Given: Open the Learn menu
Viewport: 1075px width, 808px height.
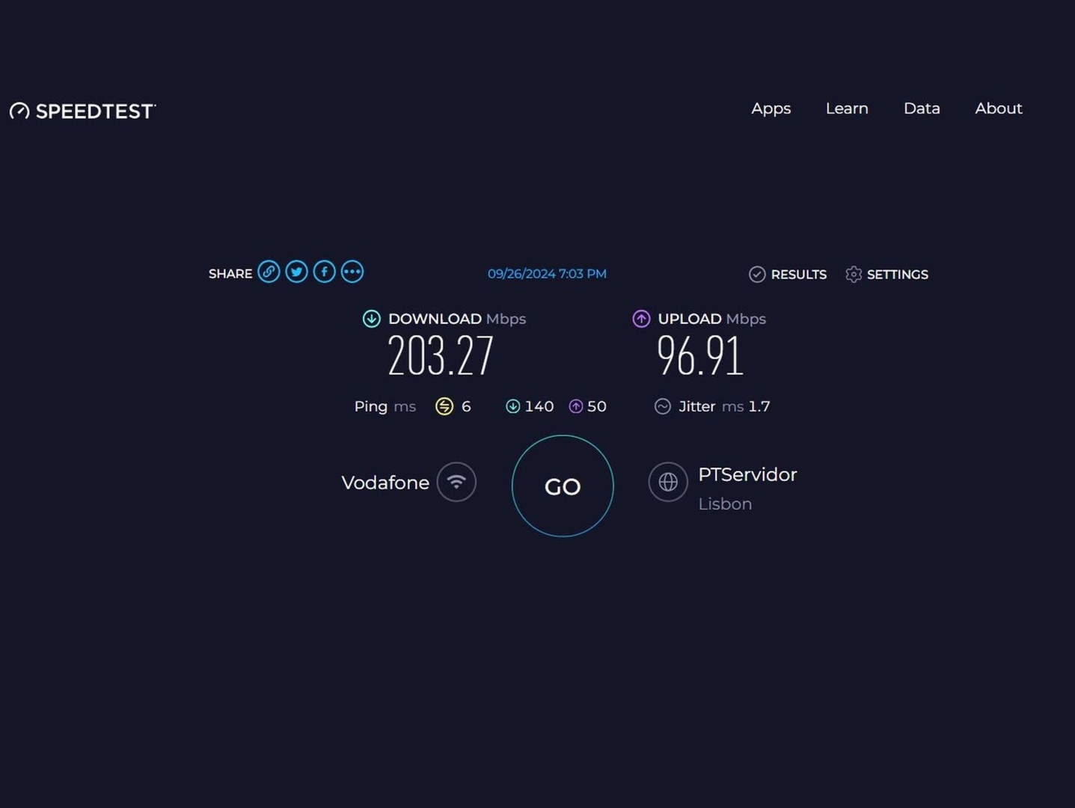Looking at the screenshot, I should click(x=847, y=108).
